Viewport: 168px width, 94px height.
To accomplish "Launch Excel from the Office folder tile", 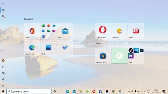I will (43, 26).
